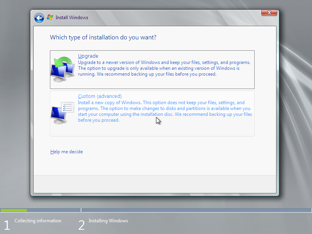This screenshot has height=234, width=312.
Task: Select the Upgrade installation option
Action: [x=152, y=68]
